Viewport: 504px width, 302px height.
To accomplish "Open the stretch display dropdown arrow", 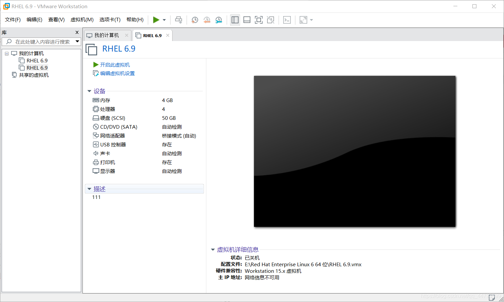I will coord(311,20).
